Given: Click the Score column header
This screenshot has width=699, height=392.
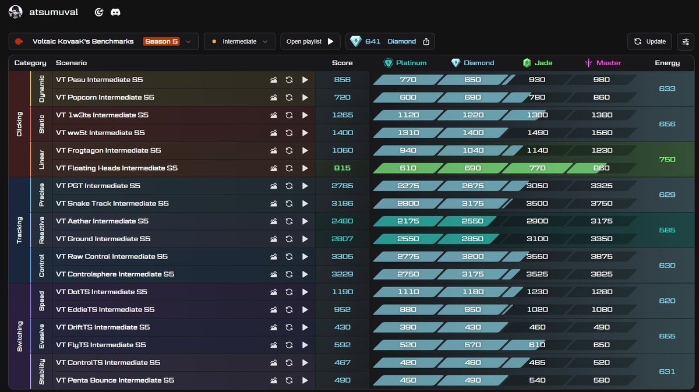Looking at the screenshot, I should pyautogui.click(x=342, y=63).
